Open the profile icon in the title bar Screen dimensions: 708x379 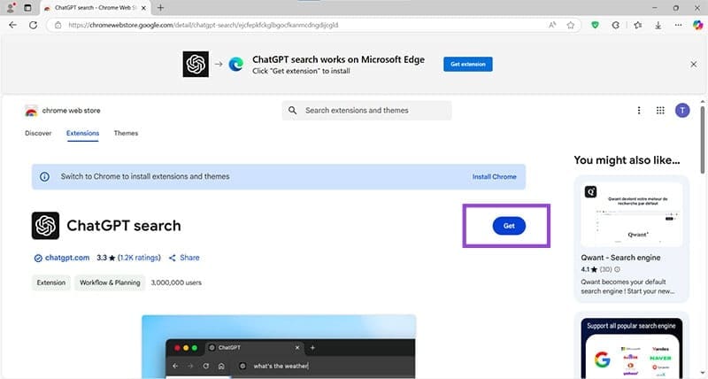click(11, 8)
